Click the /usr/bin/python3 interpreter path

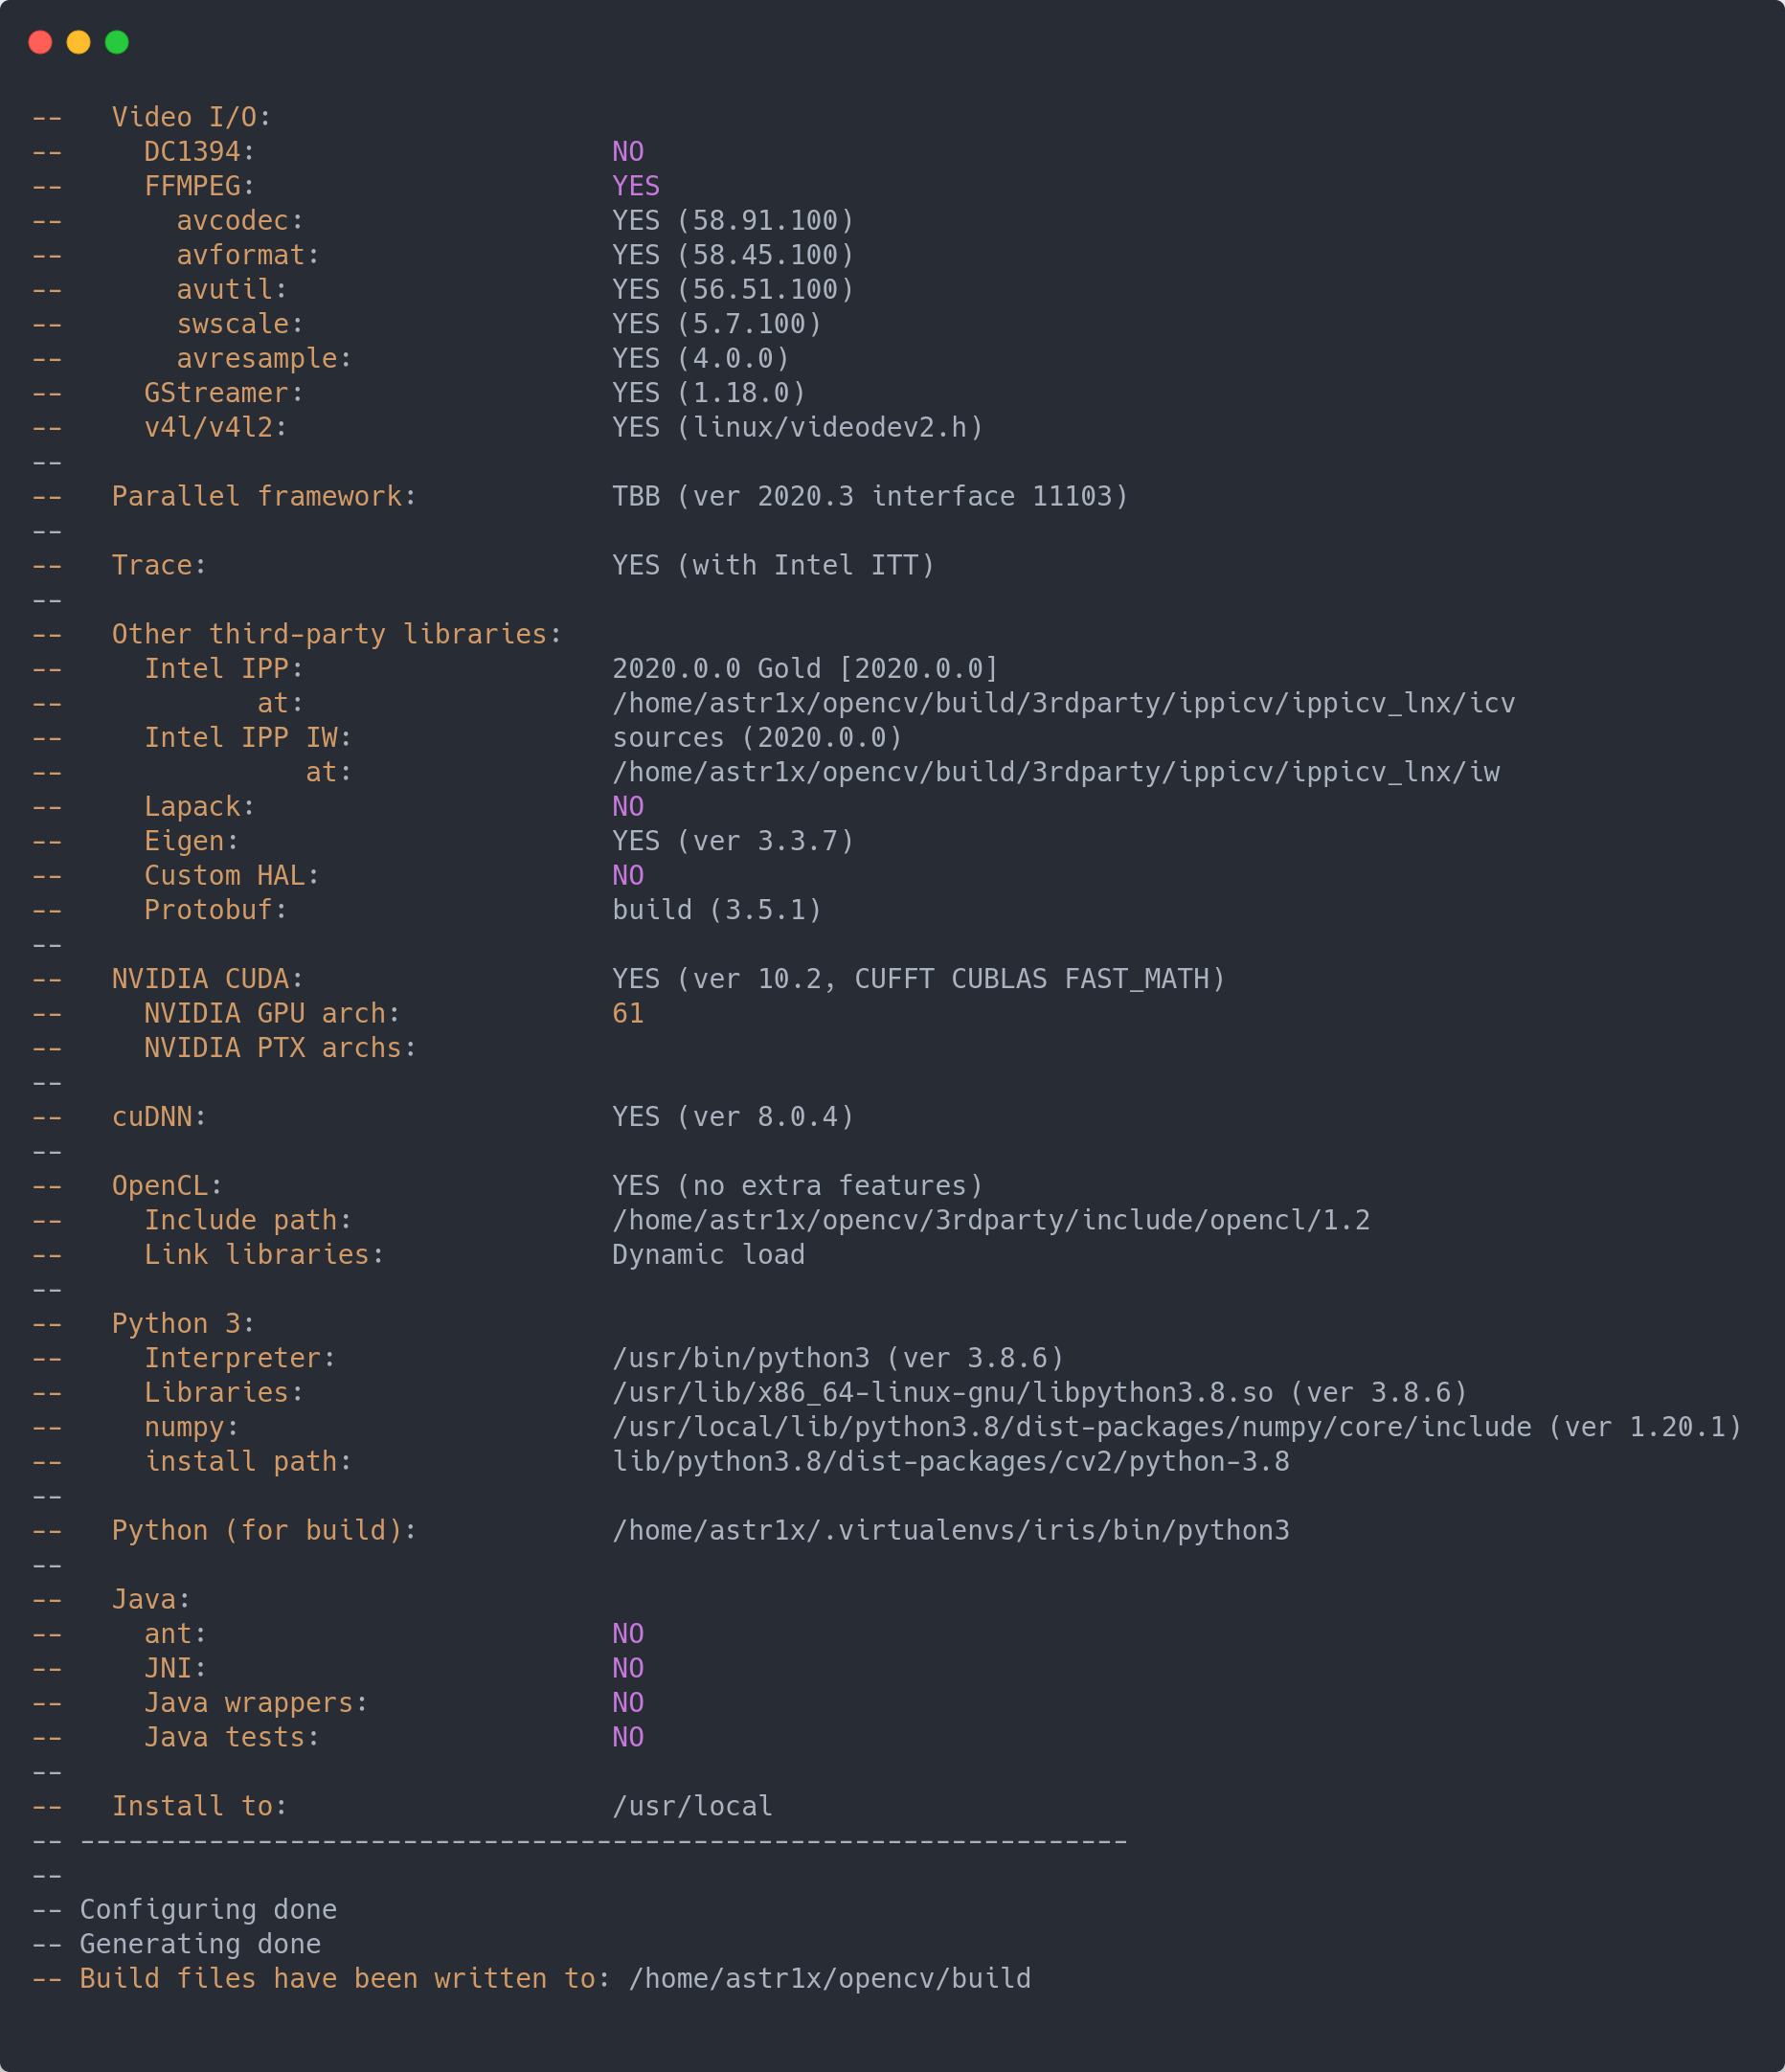(740, 1358)
